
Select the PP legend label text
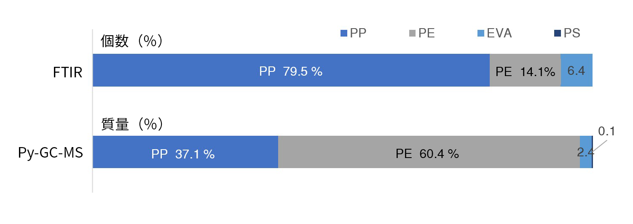(358, 33)
